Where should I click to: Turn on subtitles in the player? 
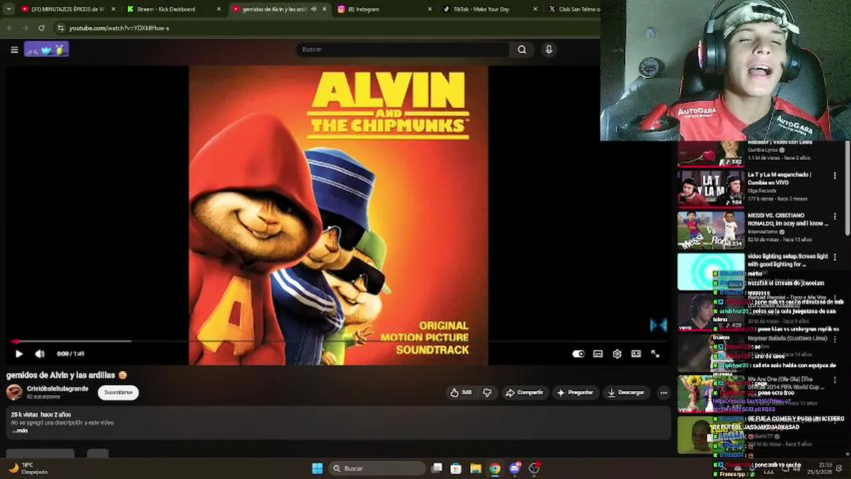coord(598,354)
